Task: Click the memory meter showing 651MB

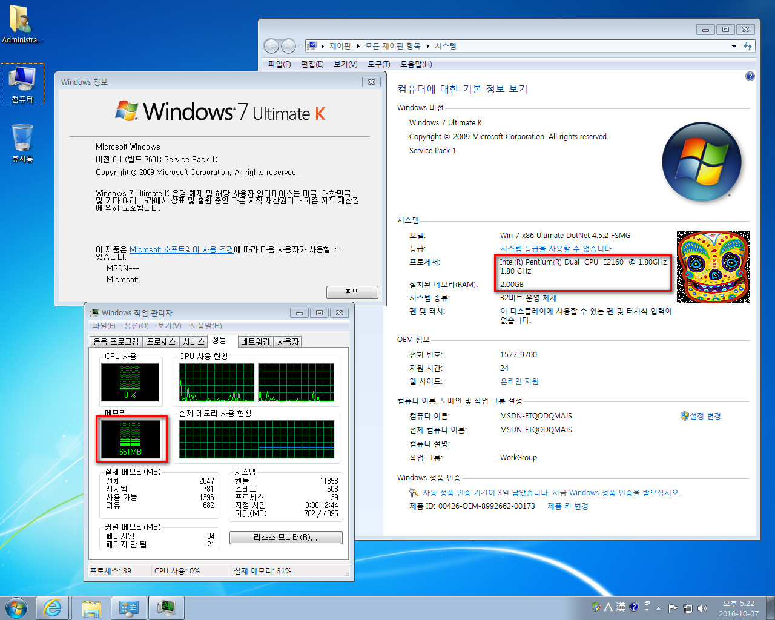Action: [x=131, y=439]
